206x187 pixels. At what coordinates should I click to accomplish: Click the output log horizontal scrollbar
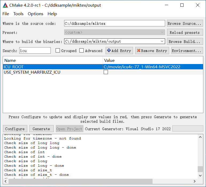(80, 181)
